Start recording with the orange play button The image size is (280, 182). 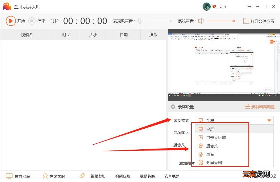pyautogui.click(x=11, y=21)
